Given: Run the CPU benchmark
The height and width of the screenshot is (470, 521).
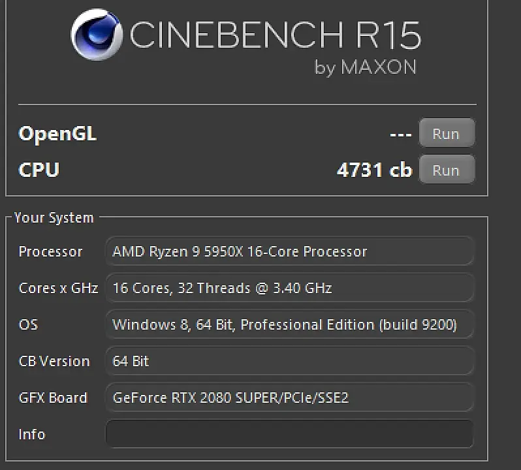Looking at the screenshot, I should 446,170.
